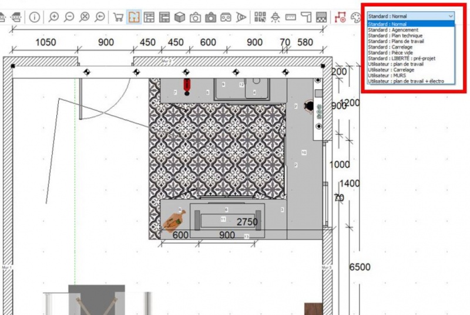
Task: Toggle the ceiling light icon
Action: pyautogui.click(x=275, y=17)
